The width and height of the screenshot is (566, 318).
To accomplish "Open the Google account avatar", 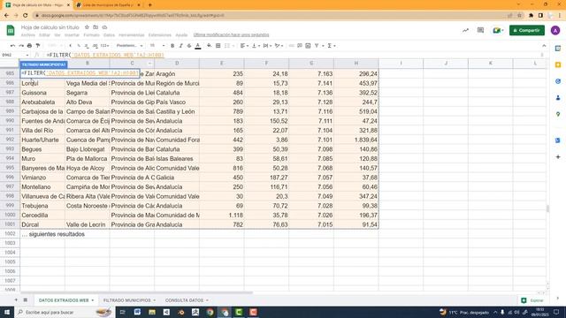I will point(555,31).
